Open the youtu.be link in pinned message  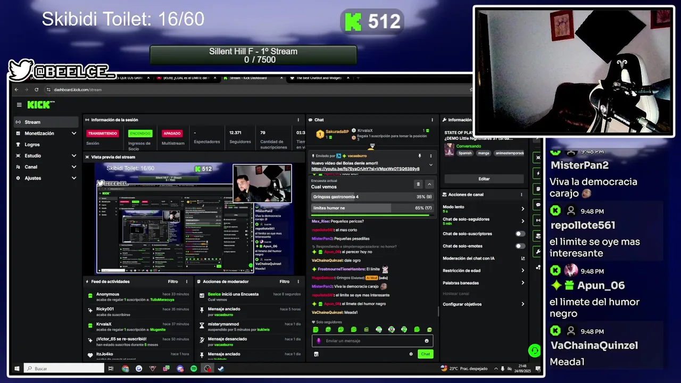point(366,169)
